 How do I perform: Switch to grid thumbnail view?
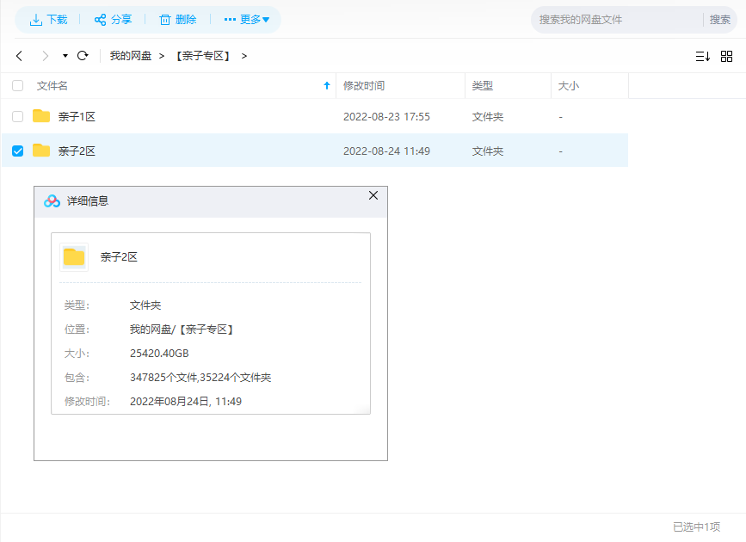(x=726, y=56)
